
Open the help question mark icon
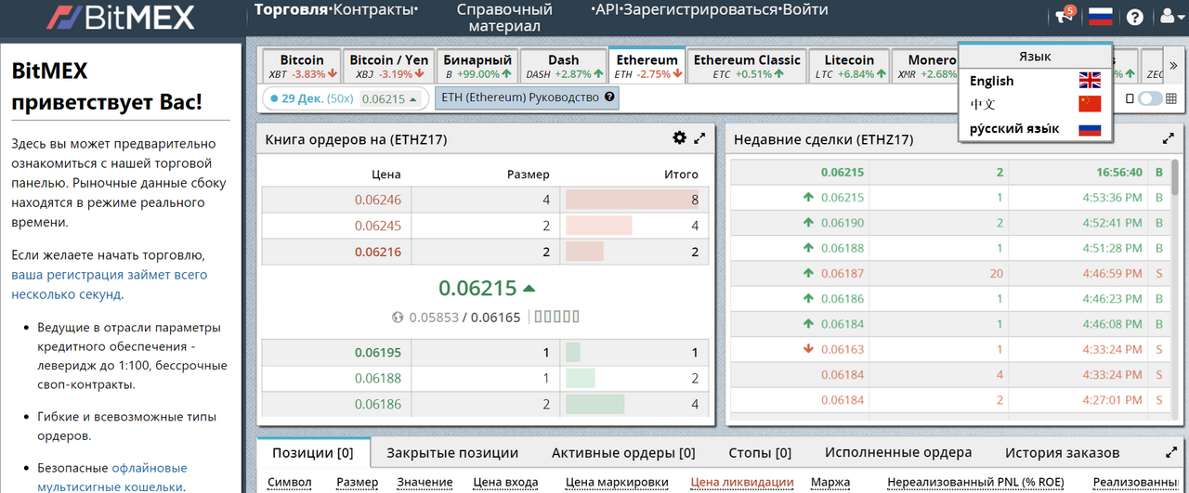pyautogui.click(x=1134, y=17)
